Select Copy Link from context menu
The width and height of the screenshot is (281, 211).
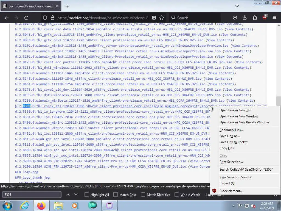tap(227, 148)
